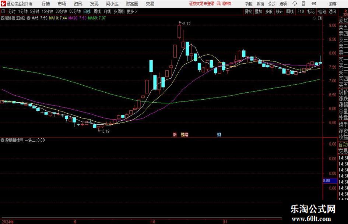This screenshot has width=348, height=224.
Task: Click the MA20: 7.53 indicator value
Action: point(77,18)
